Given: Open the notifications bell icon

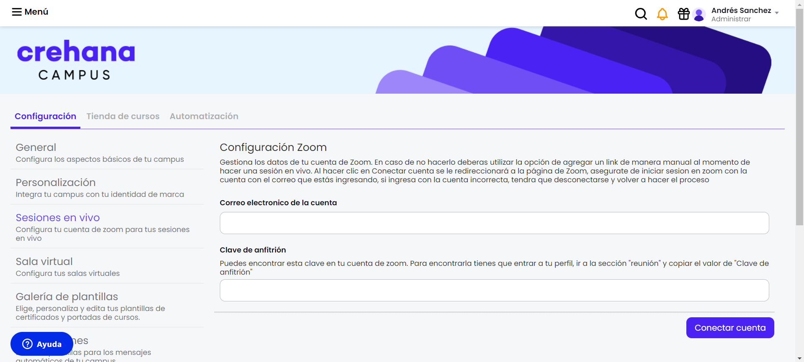Looking at the screenshot, I should coord(662,14).
